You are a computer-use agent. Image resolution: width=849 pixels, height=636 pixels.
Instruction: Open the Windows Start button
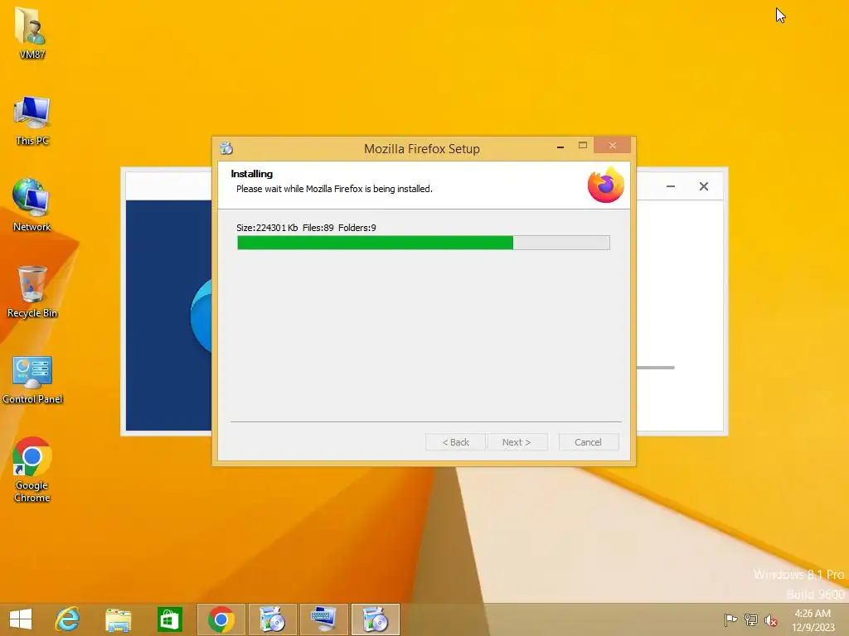(21, 619)
